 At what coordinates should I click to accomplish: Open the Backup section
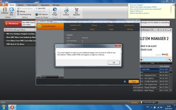pyautogui.click(x=94, y=25)
